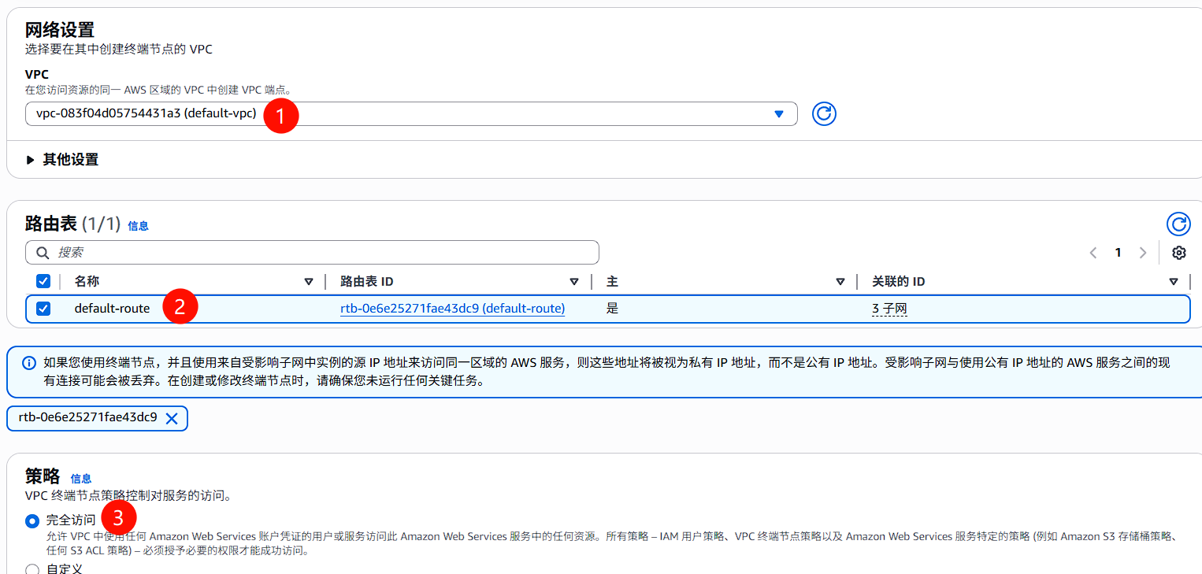Click the search magnifier icon

43,253
